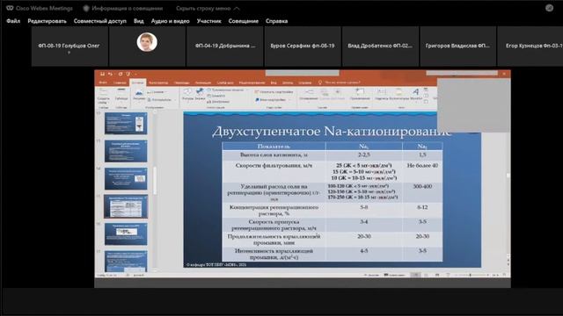This screenshot has width=563, height=316.
Task: Open Webex Вид menu
Action: pos(139,21)
